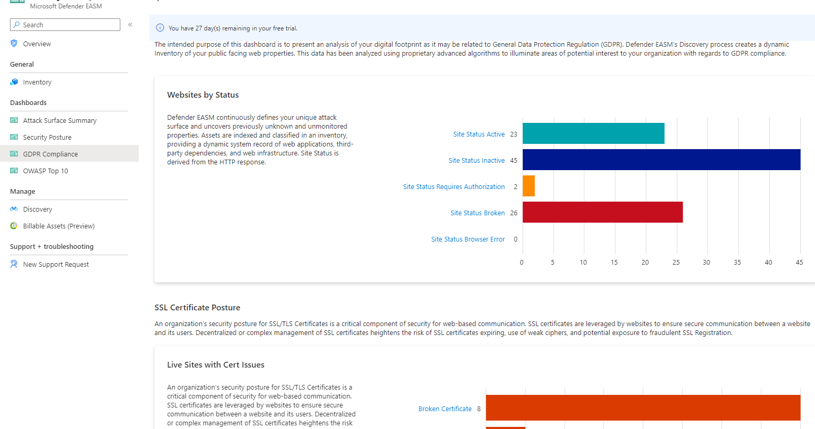Screen dimensions: 815x429
Task: Click the red Site Status Broken bar
Action: click(x=602, y=212)
